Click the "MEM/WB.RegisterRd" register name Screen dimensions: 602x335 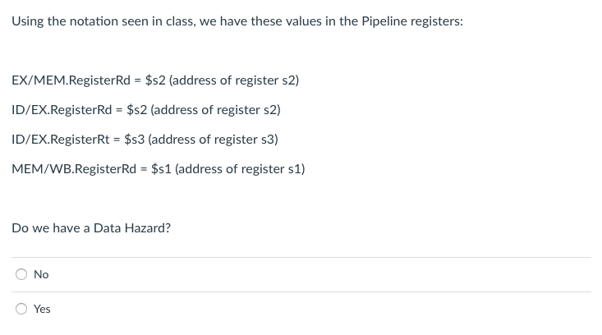click(x=75, y=169)
